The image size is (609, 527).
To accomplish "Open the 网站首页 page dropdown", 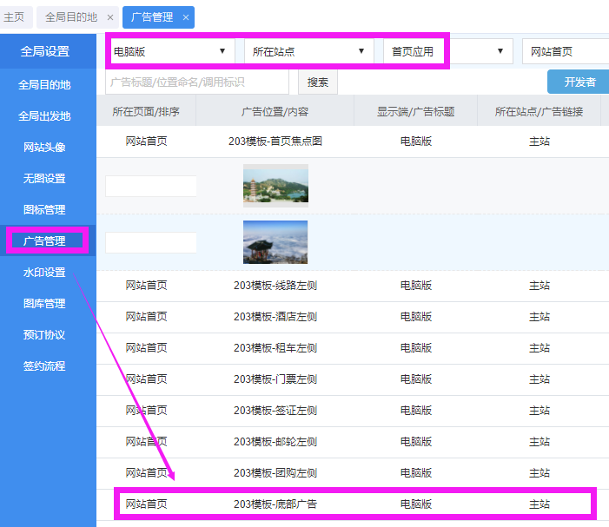I will coord(565,51).
